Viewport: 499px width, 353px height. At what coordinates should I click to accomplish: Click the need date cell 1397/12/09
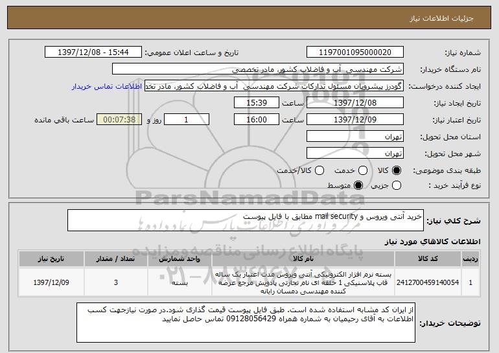(51, 282)
